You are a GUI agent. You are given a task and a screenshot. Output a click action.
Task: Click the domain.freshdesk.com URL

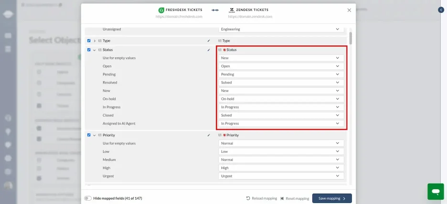click(179, 17)
